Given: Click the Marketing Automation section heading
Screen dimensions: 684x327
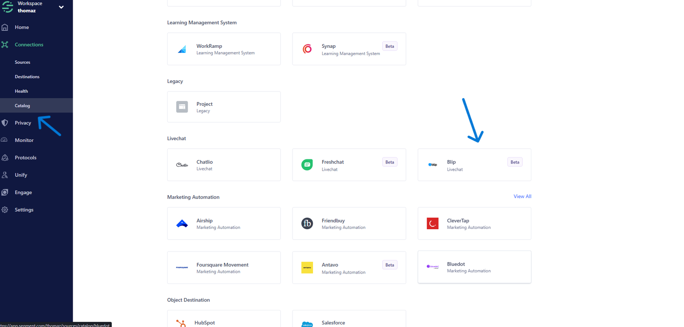Looking at the screenshot, I should coord(193,197).
